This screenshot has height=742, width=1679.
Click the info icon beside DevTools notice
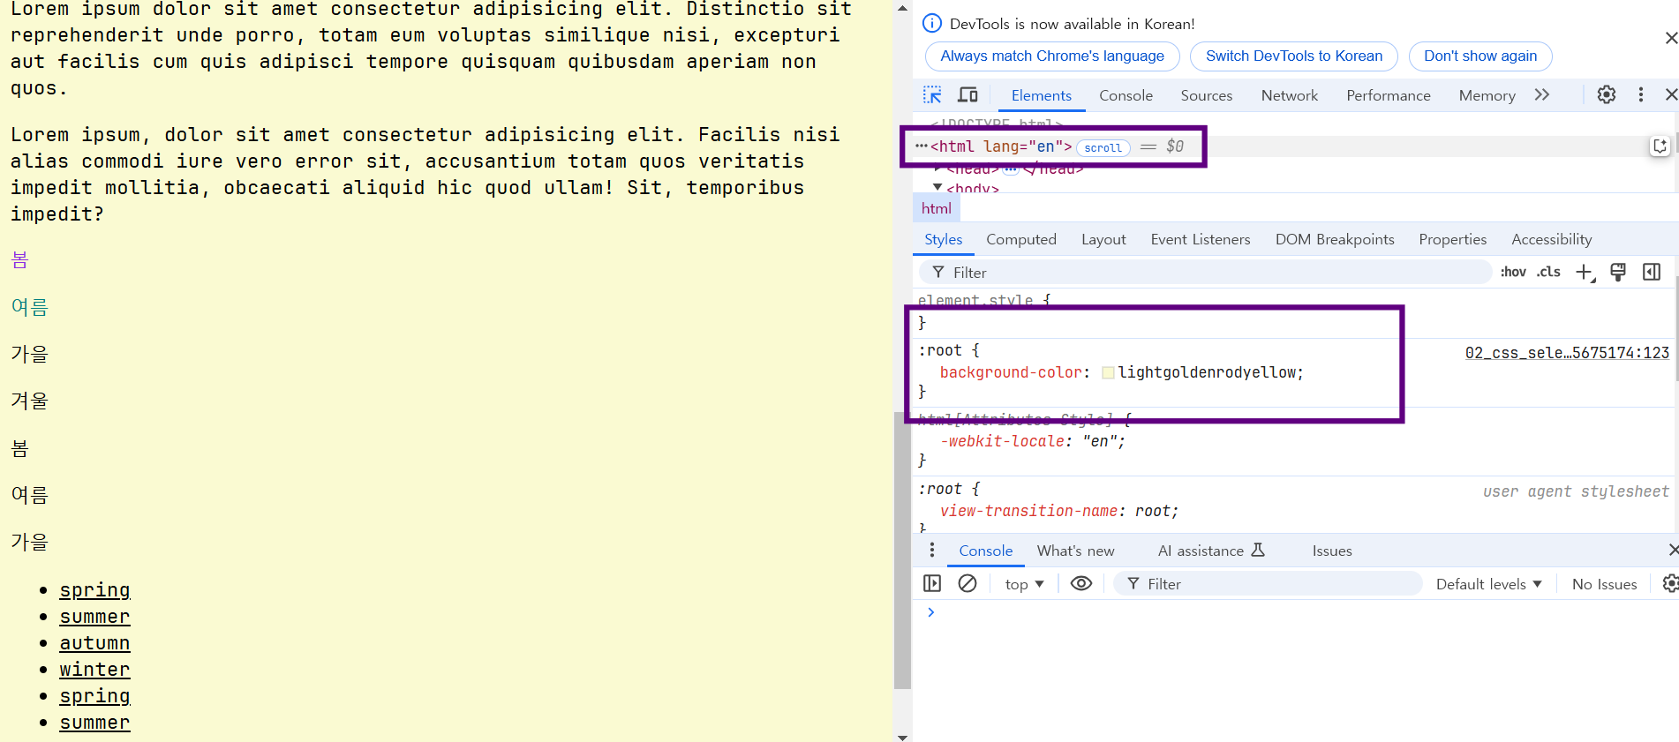(932, 24)
